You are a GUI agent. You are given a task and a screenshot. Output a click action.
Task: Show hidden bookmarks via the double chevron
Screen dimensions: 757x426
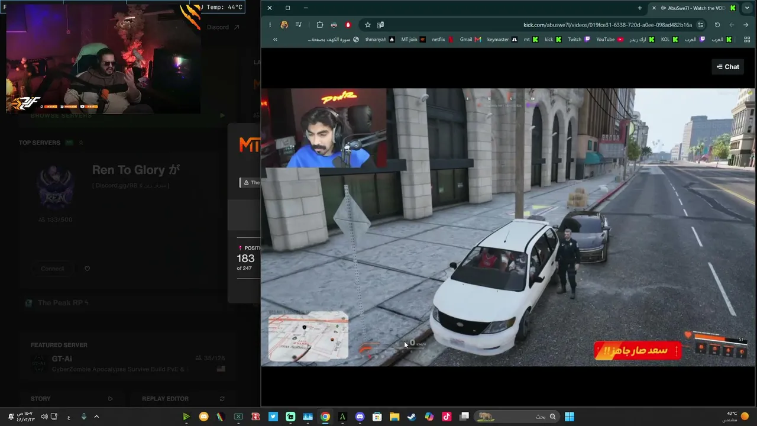tap(275, 40)
